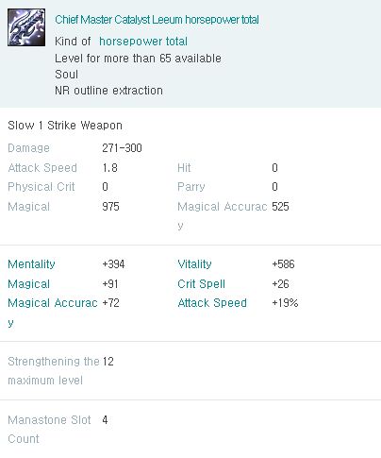Click the NR outline extraction text
Screen dimensions: 381x458
108,91
